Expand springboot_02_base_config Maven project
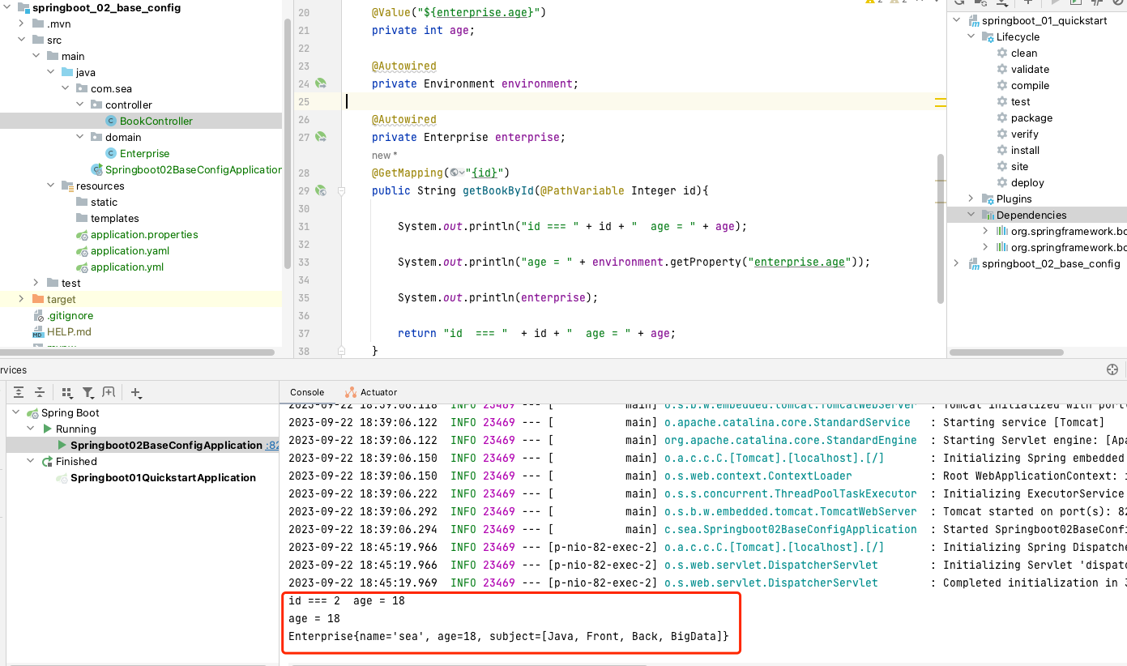This screenshot has width=1127, height=666. (x=957, y=263)
